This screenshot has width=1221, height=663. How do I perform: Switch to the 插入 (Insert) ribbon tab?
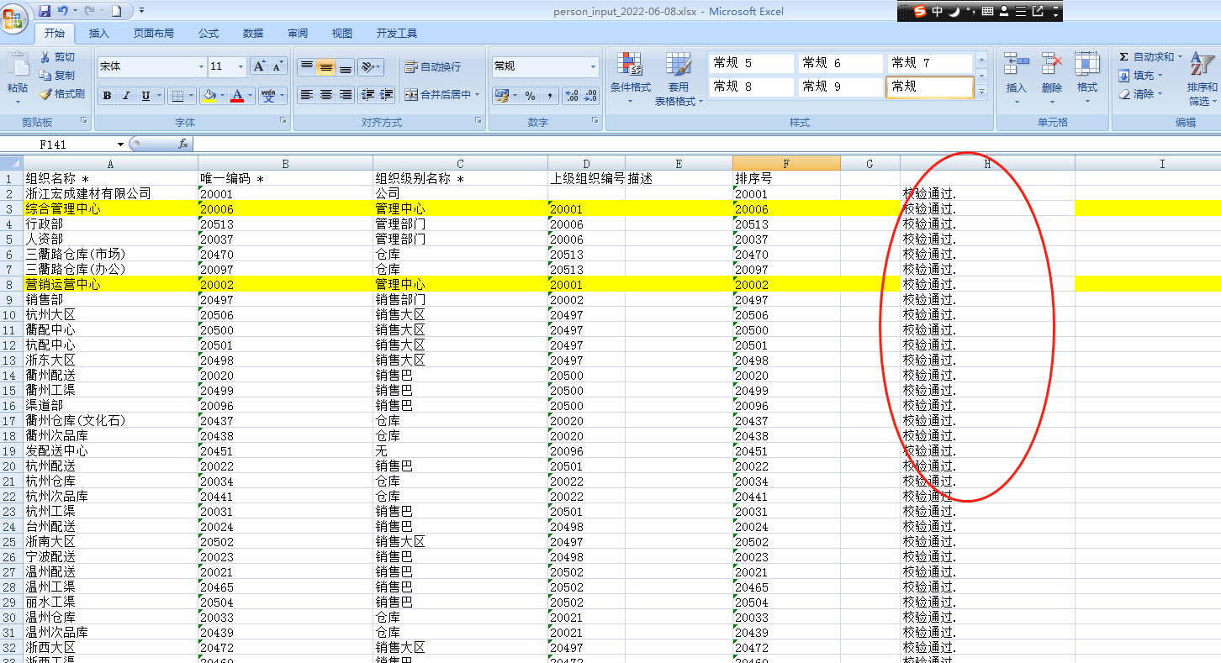(x=99, y=34)
